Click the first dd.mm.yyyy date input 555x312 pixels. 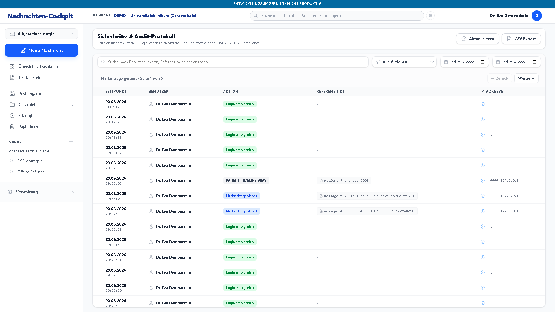[x=464, y=62]
